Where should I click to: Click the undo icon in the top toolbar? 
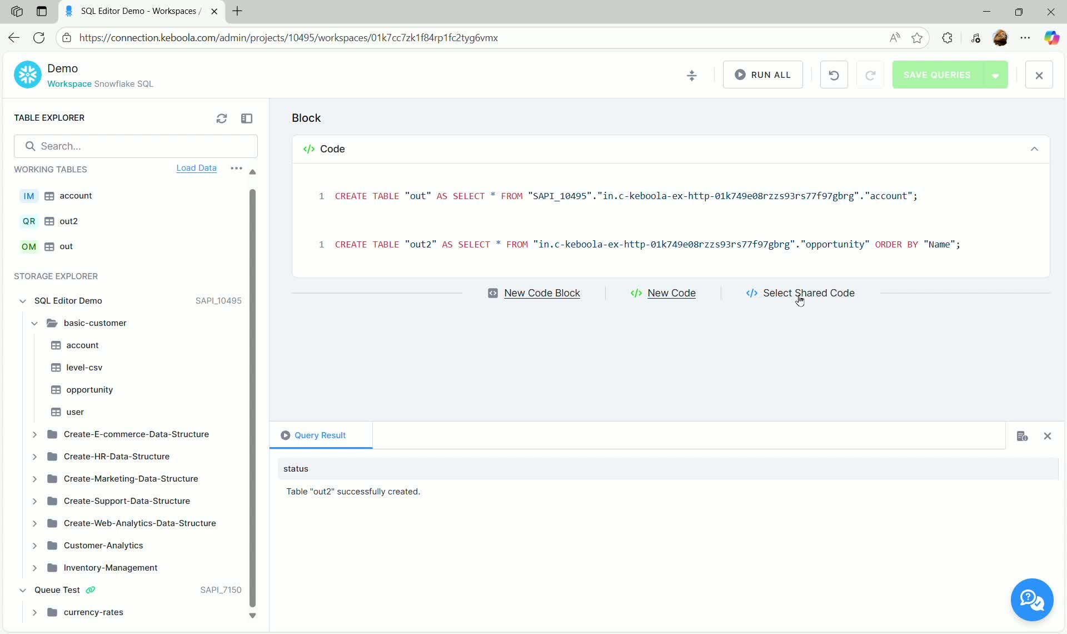coord(834,75)
